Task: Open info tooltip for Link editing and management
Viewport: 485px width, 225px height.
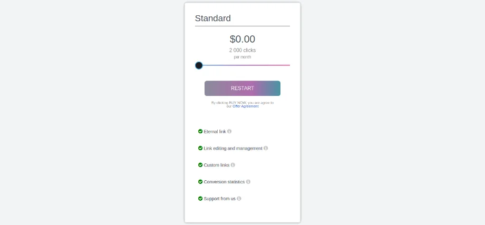Action: coord(266,148)
